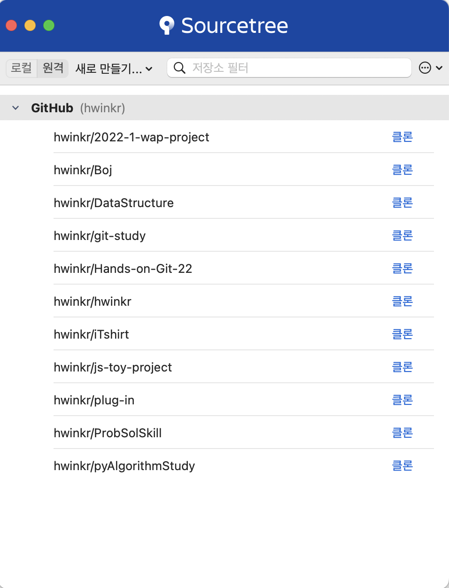The image size is (449, 588).
Task: Switch to the 원격 (Remote) tab
Action: click(x=53, y=68)
